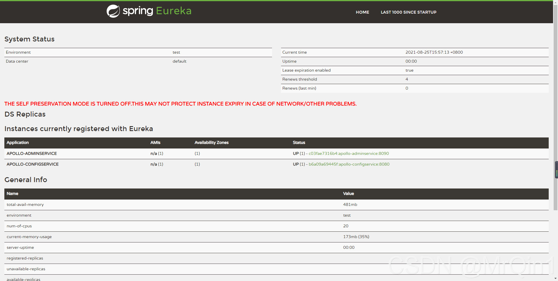Open the apollo-adminservice:8090 instance link
This screenshot has width=558, height=281.
click(349, 153)
